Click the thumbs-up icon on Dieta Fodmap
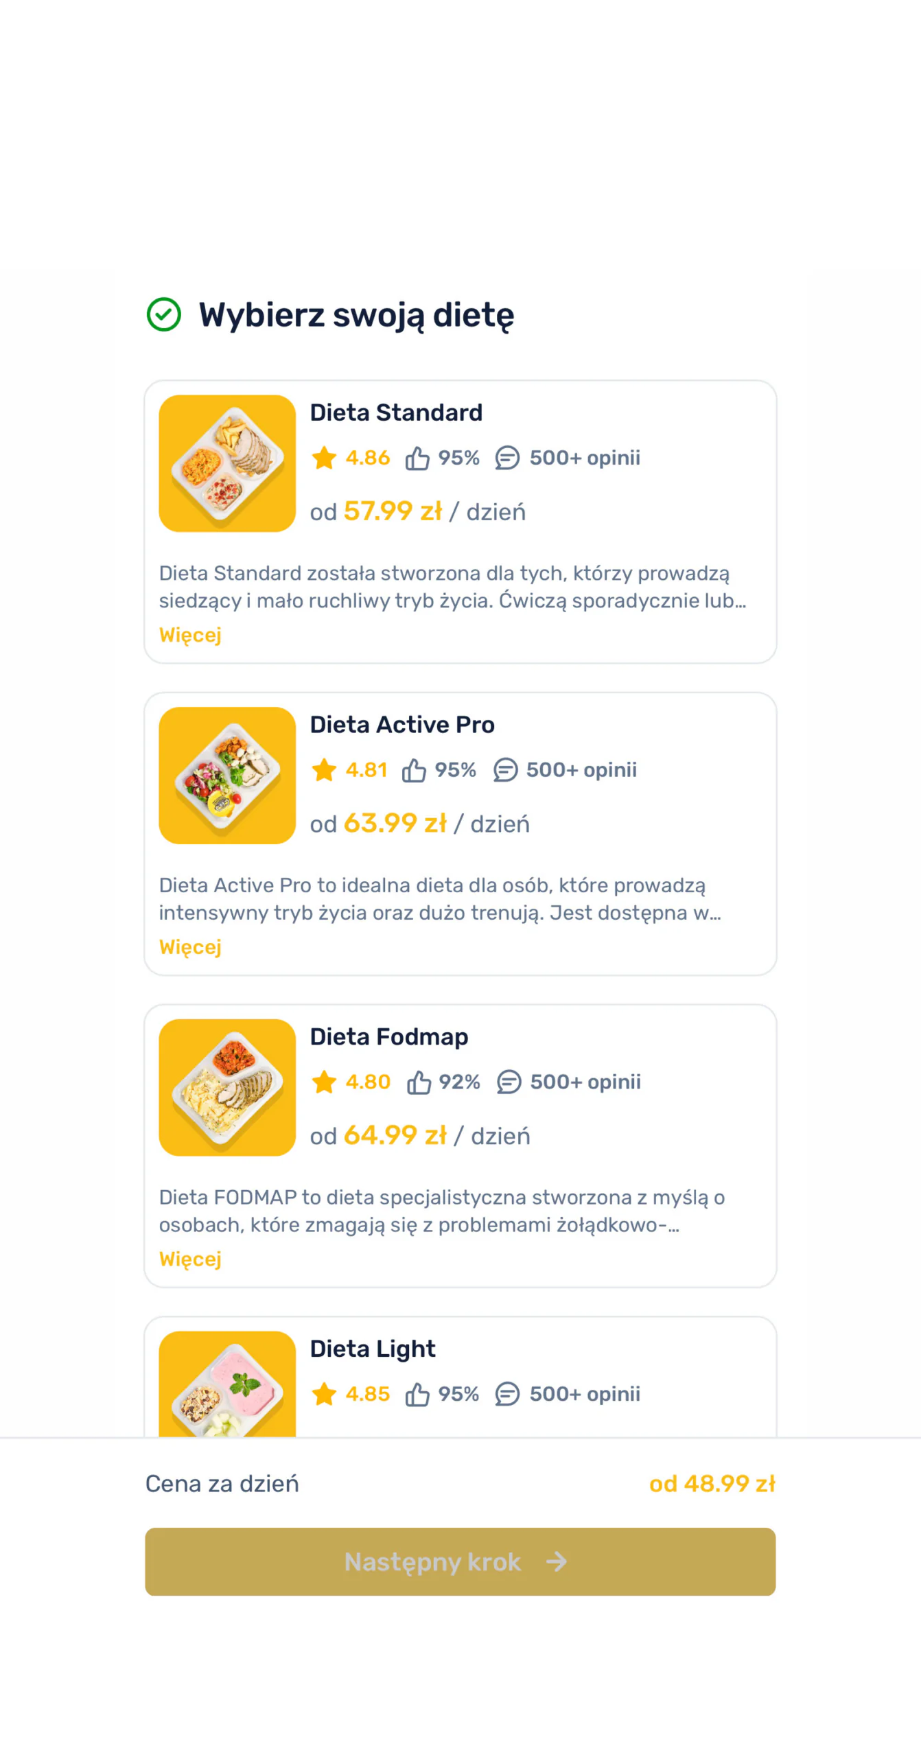The image size is (921, 1757). 419,1082
